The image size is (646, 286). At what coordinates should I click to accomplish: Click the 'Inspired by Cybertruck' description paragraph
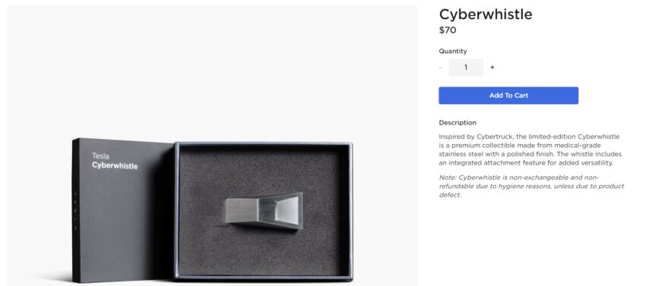pyautogui.click(x=530, y=149)
